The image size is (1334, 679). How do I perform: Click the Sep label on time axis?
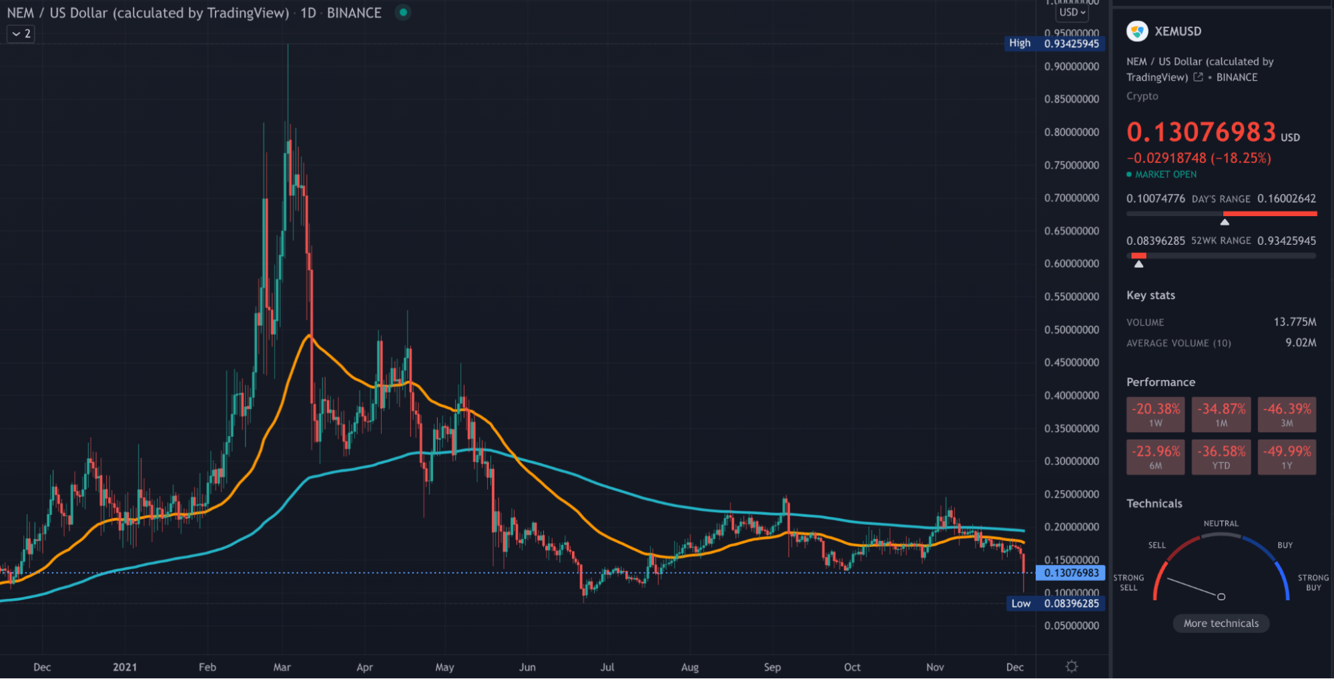[x=772, y=667]
